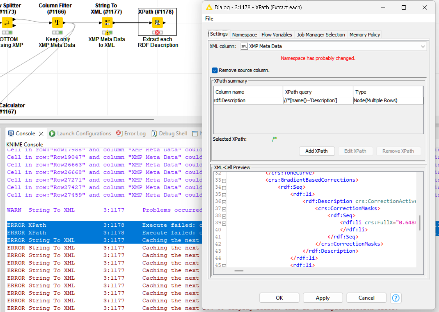Click the console line mentioning Row26663
The width and height of the screenshot is (439, 312).
[x=105, y=165]
